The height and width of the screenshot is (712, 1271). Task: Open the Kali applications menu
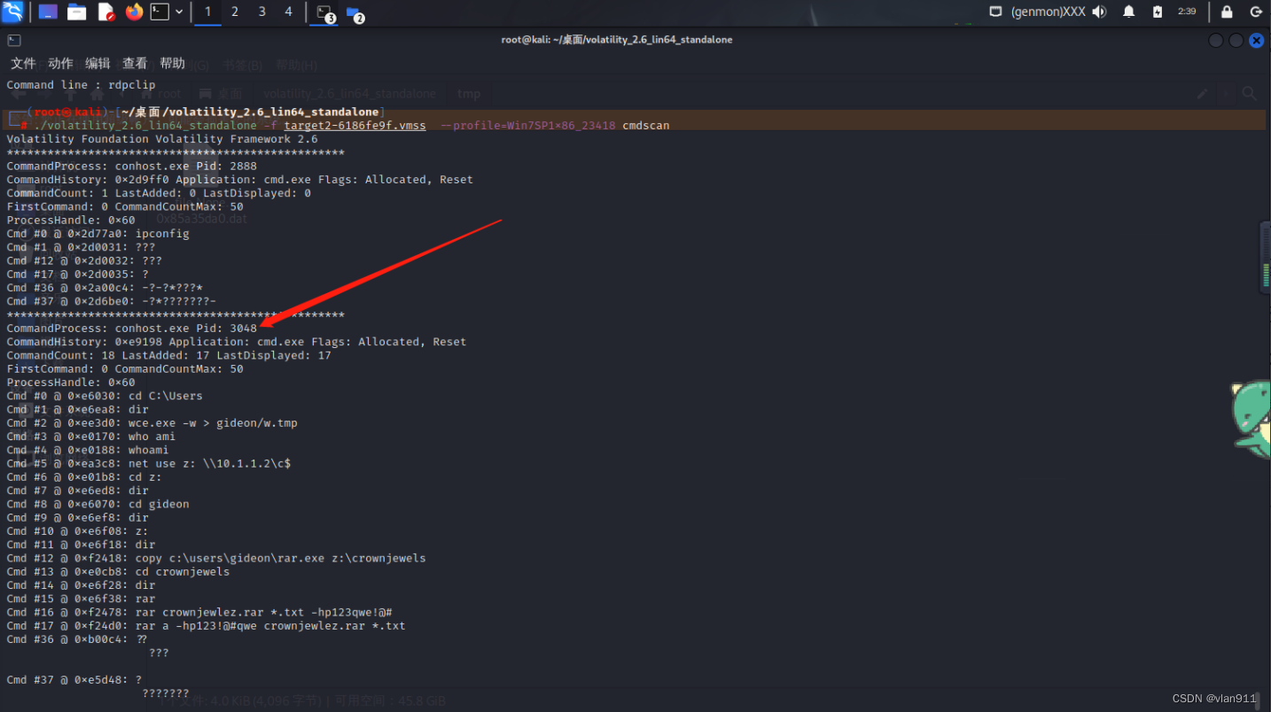pyautogui.click(x=12, y=12)
